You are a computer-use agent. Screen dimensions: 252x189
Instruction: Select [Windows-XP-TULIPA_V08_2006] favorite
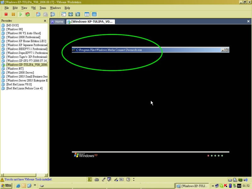click(x=27, y=65)
